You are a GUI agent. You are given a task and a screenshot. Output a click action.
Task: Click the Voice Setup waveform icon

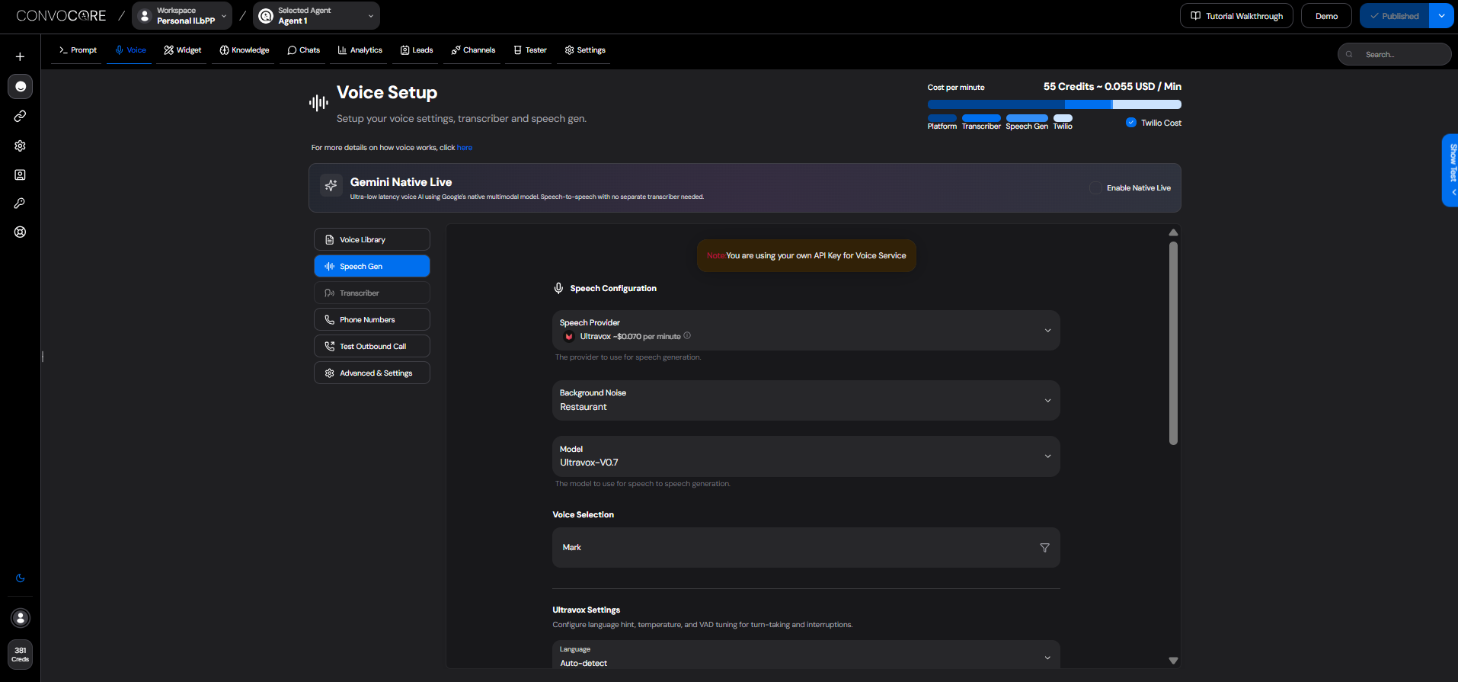[x=318, y=103]
